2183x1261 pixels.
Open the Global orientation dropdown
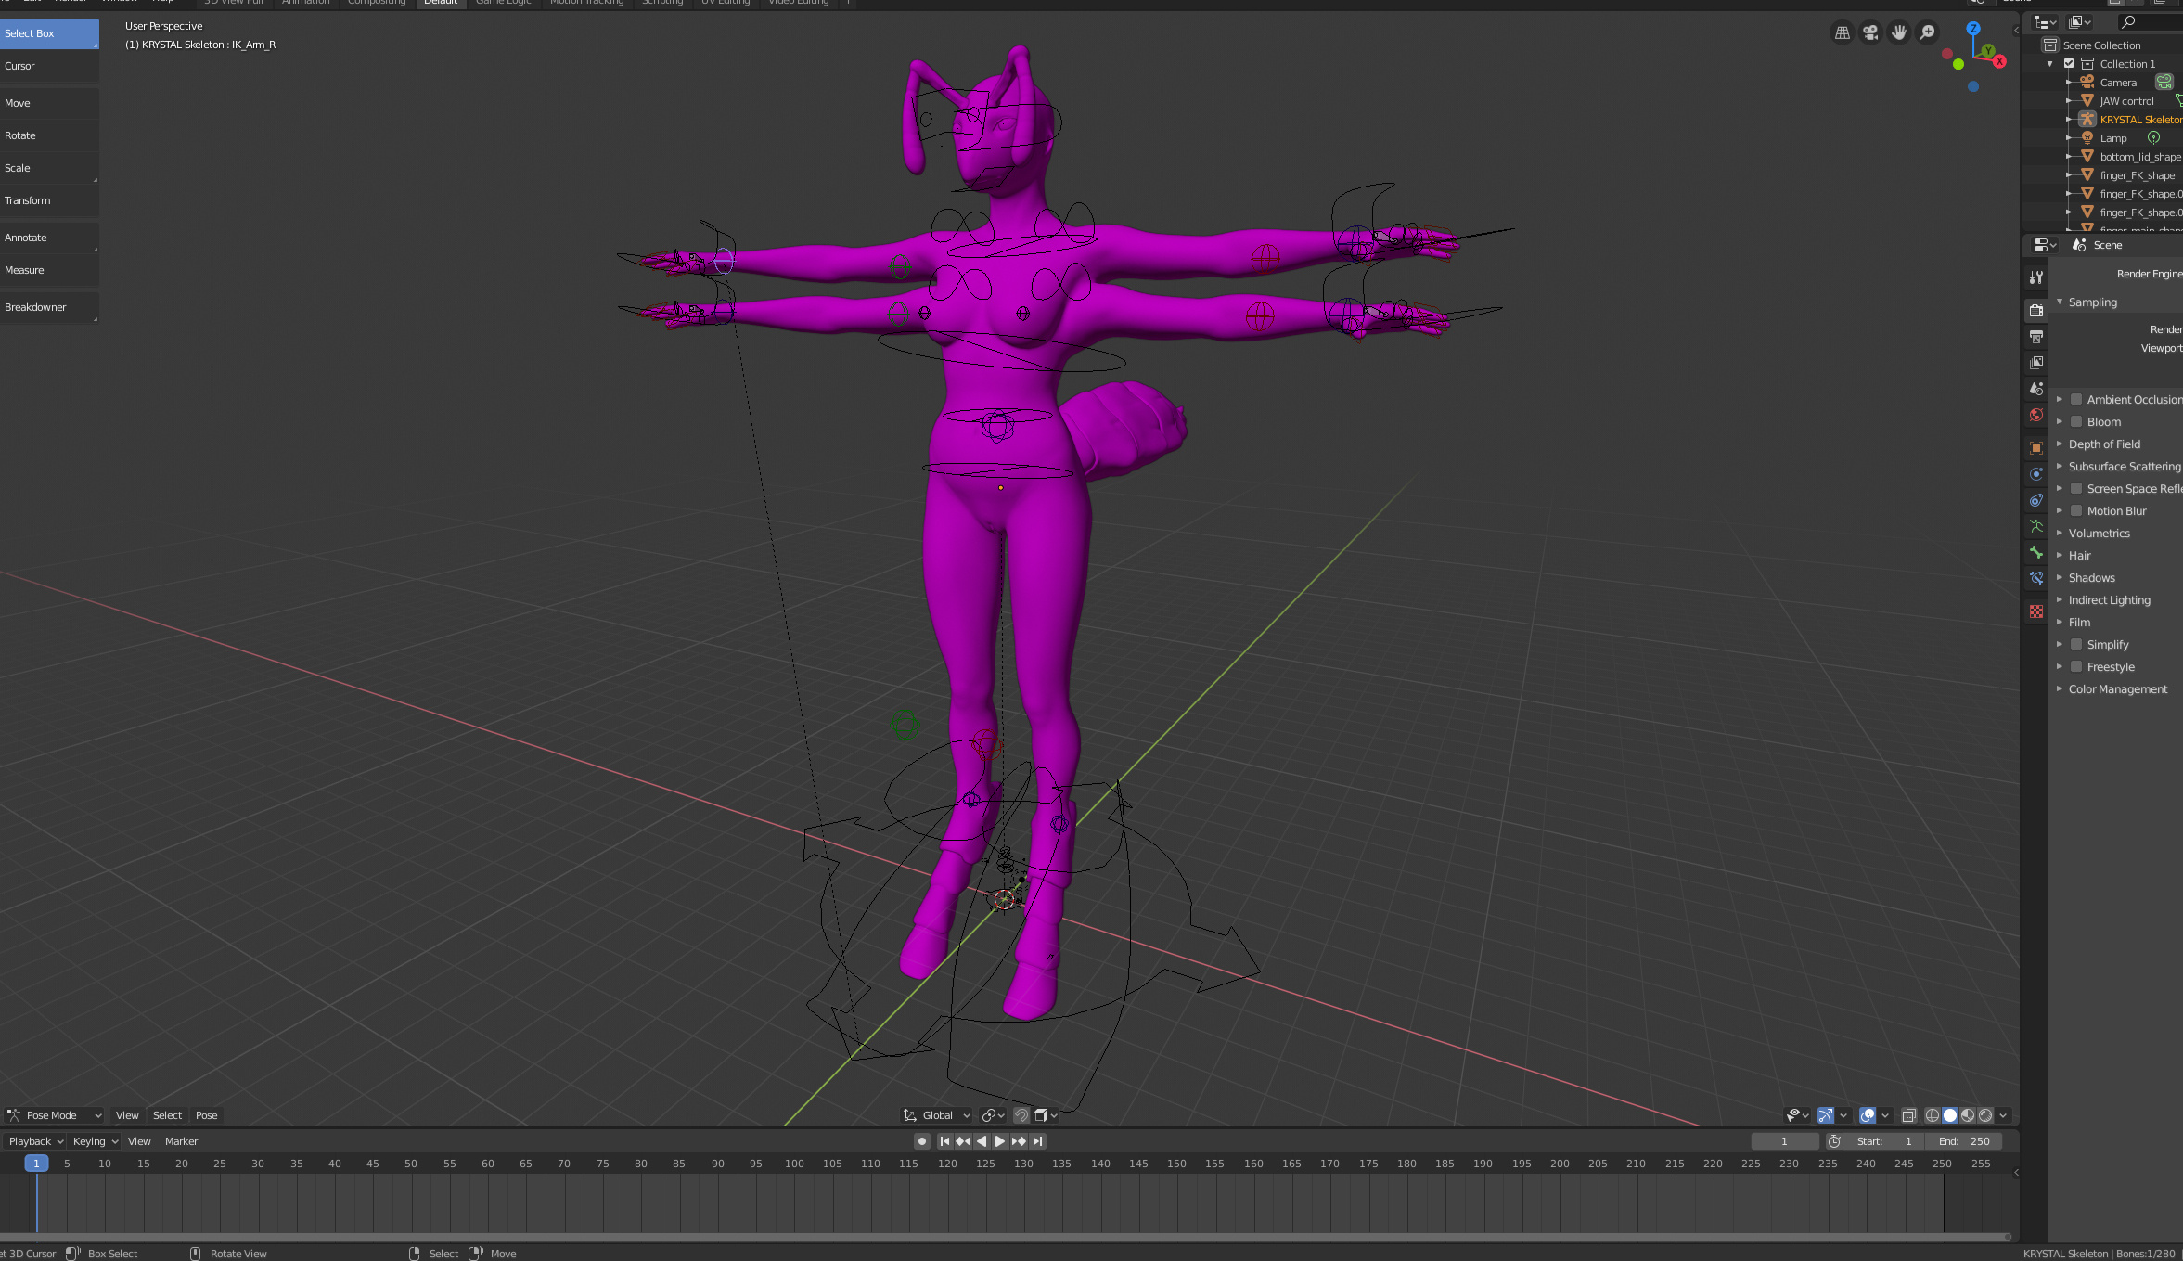pyautogui.click(x=937, y=1115)
